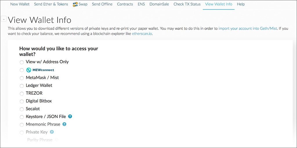
Task: Click help icon next to Mnemonic Phrase
Action: coord(64,124)
